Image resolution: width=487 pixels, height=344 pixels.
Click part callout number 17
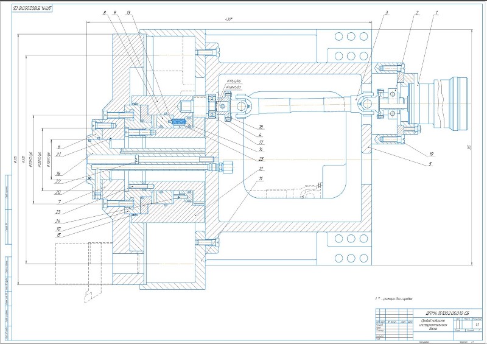[261, 142]
